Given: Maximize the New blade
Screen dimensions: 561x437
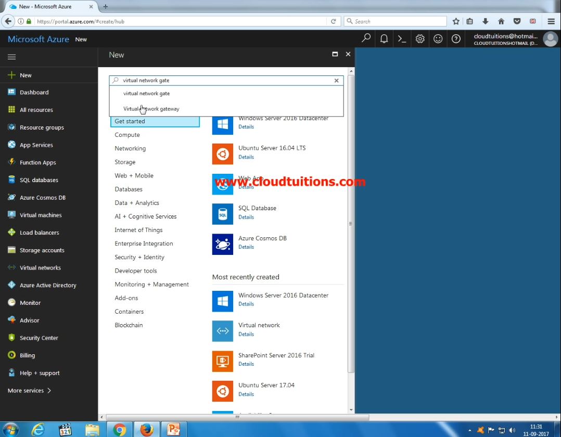Looking at the screenshot, I should click(x=335, y=54).
